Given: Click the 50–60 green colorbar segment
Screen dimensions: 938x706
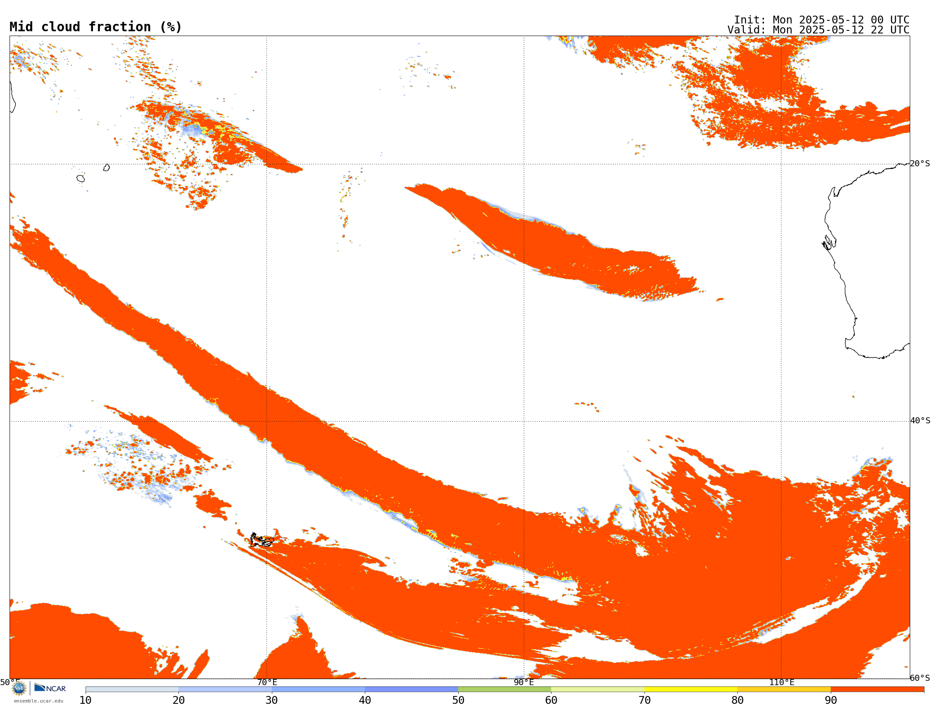Looking at the screenshot, I should (505, 690).
